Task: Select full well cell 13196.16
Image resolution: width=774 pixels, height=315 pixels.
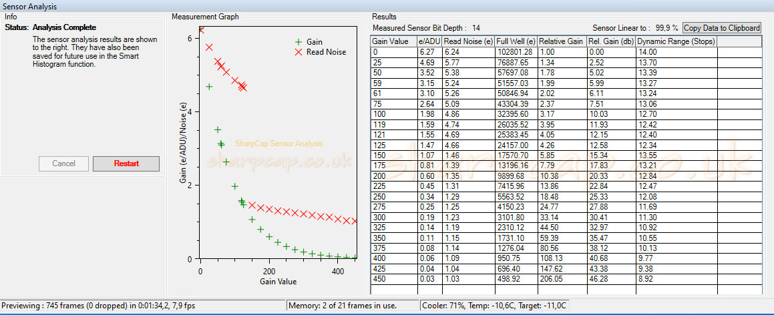Action: click(516, 166)
